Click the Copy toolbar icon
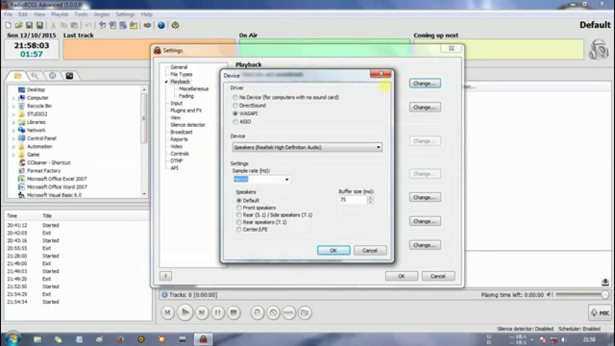Screen dimensions: 615x346 (x=64, y=25)
